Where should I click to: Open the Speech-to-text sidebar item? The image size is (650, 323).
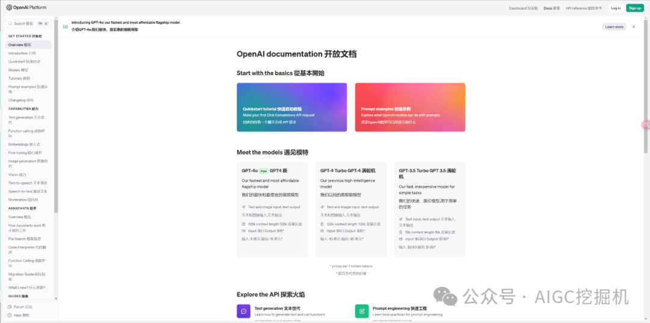28,191
